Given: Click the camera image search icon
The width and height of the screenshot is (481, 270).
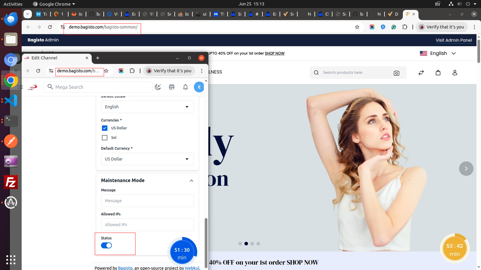Looking at the screenshot, I should click(396, 73).
